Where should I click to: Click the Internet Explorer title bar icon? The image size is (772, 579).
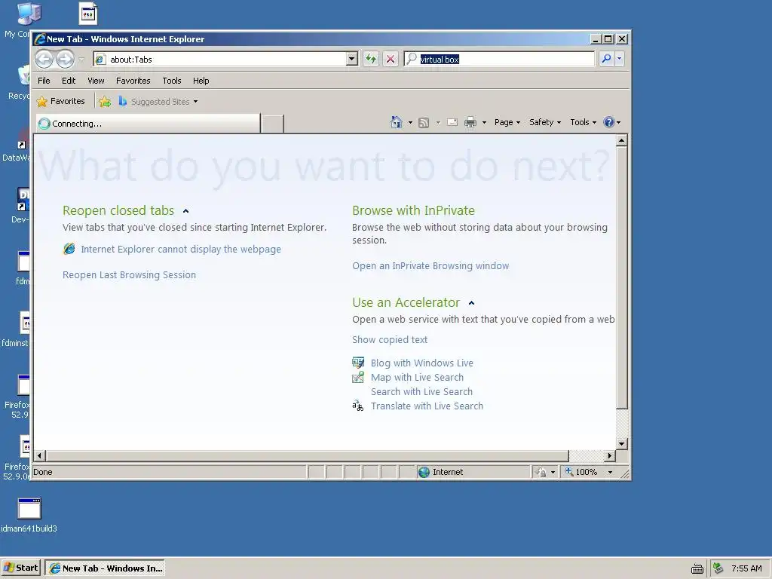click(x=40, y=39)
